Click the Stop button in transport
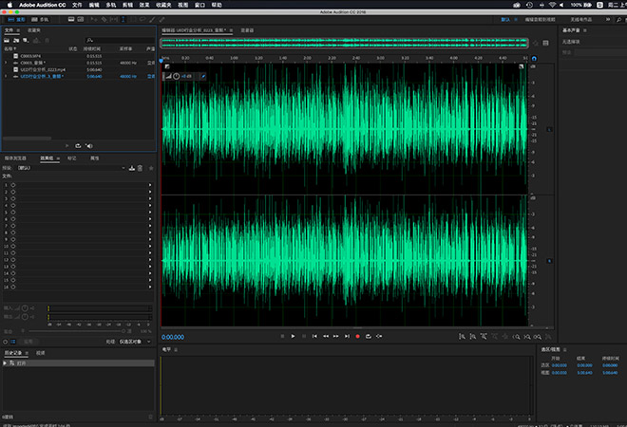627x427 pixels. click(282, 336)
